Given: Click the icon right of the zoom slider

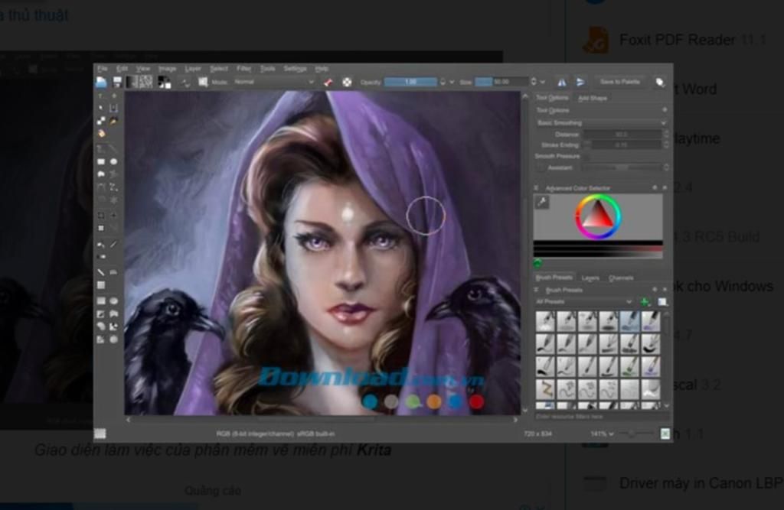Looking at the screenshot, I should [665, 434].
